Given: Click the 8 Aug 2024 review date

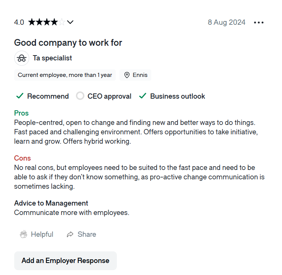Looking at the screenshot, I should click(x=227, y=22).
